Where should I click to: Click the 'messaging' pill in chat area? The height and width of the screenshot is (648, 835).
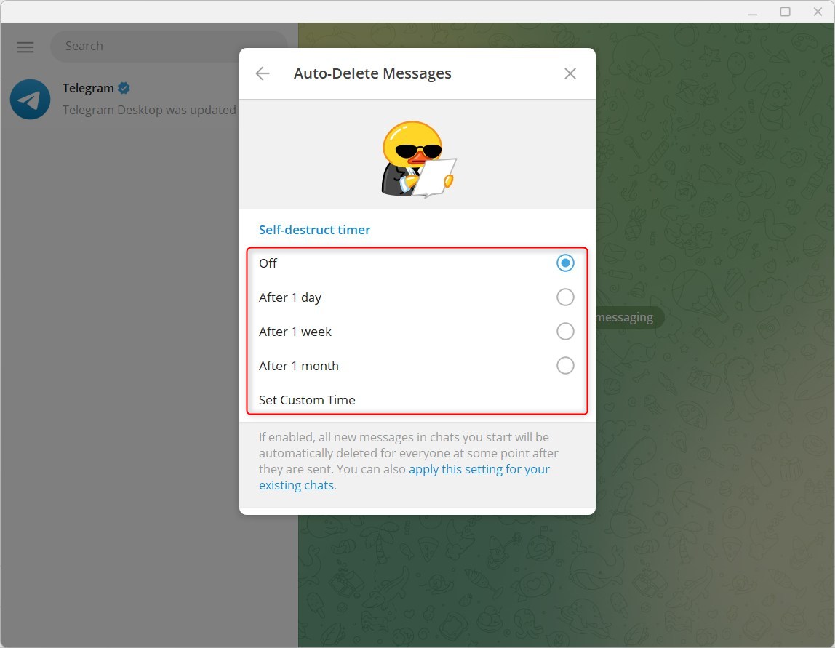(629, 317)
